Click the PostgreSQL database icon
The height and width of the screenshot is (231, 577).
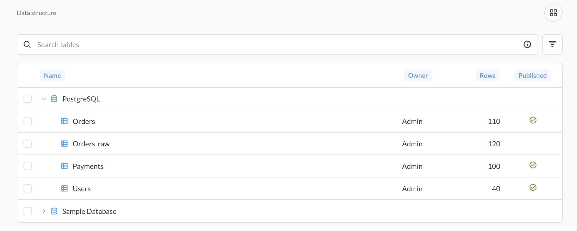point(54,99)
